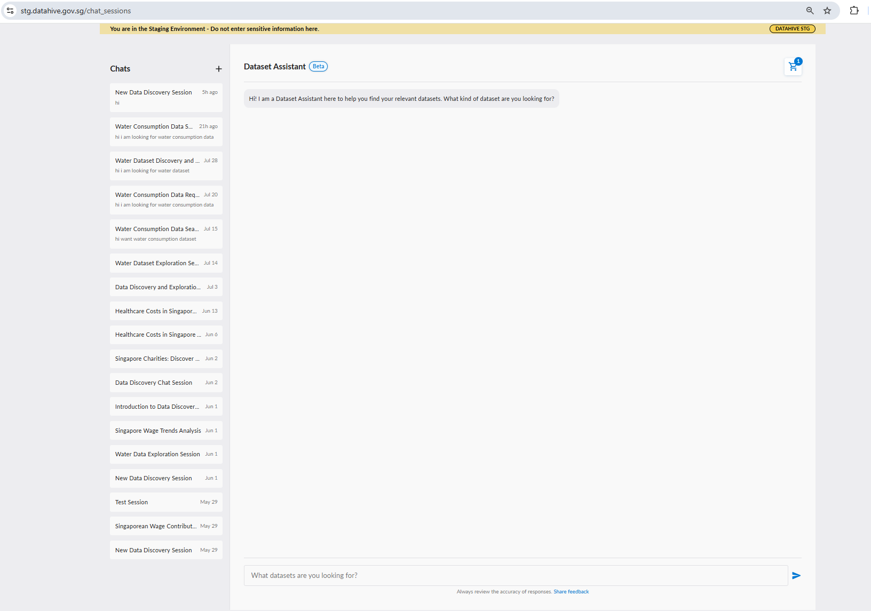Start a new chat with plus icon

pos(219,69)
